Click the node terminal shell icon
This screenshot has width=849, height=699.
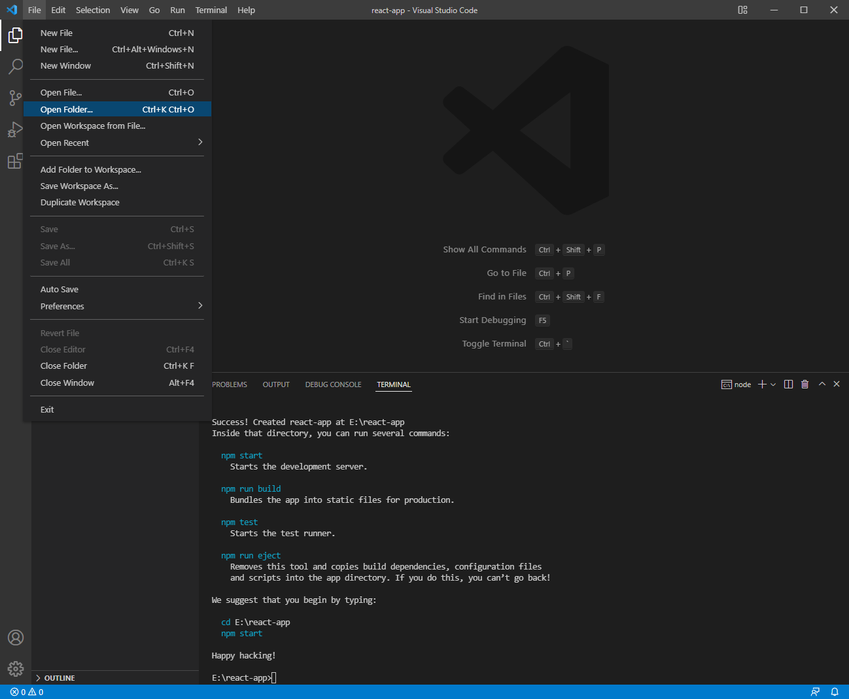point(727,384)
